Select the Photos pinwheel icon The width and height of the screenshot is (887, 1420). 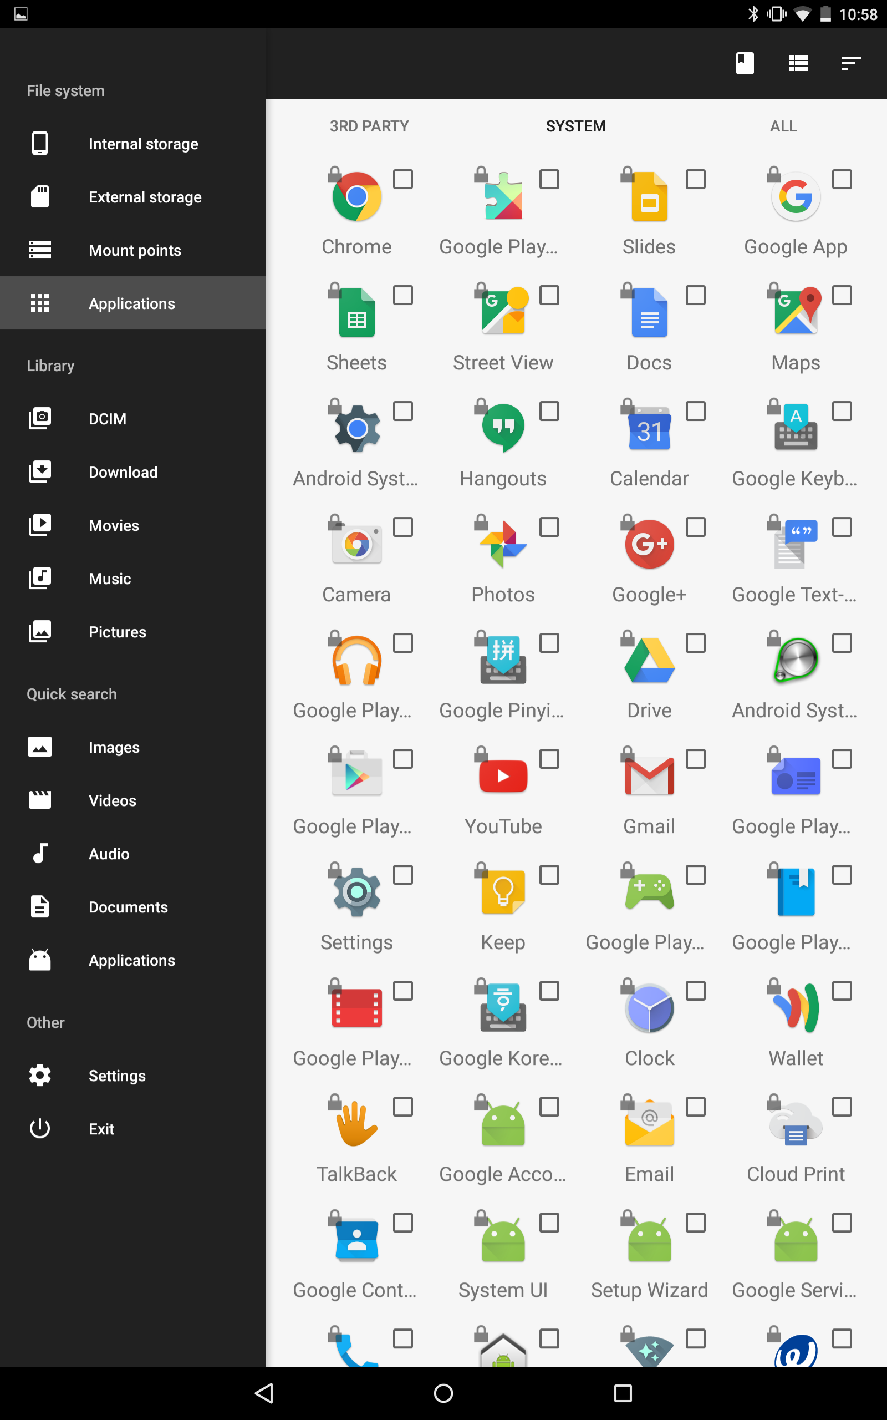(x=503, y=544)
